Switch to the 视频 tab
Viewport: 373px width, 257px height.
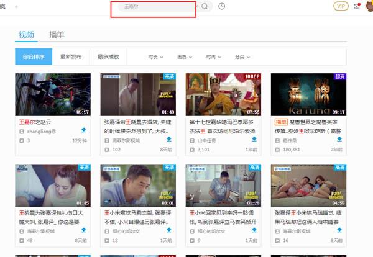[26, 34]
